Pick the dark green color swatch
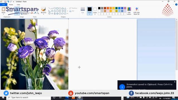178x100 pixels. (x=117, y=8)
